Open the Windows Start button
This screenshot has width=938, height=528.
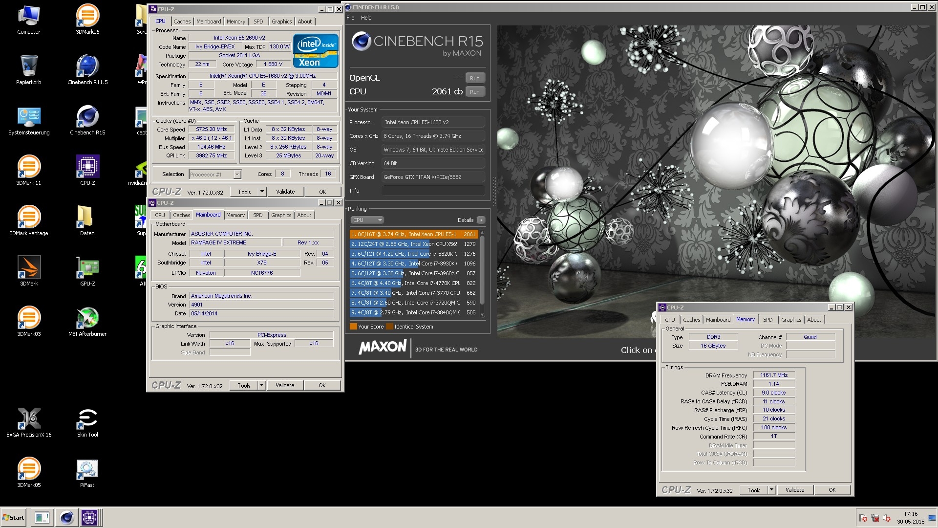(x=14, y=517)
